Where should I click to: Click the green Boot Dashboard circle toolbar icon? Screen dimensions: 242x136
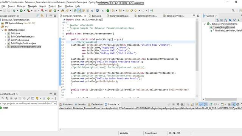coord(108,11)
